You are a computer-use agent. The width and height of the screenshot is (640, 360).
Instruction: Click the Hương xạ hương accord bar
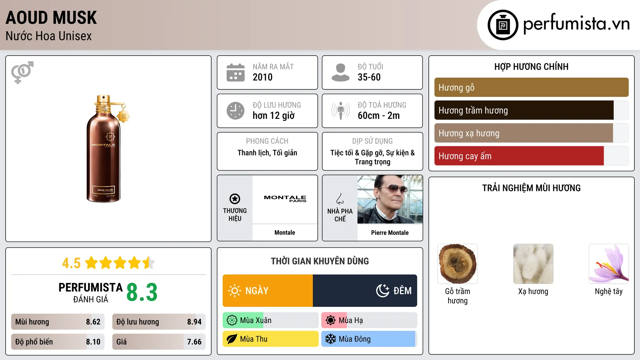[531, 133]
